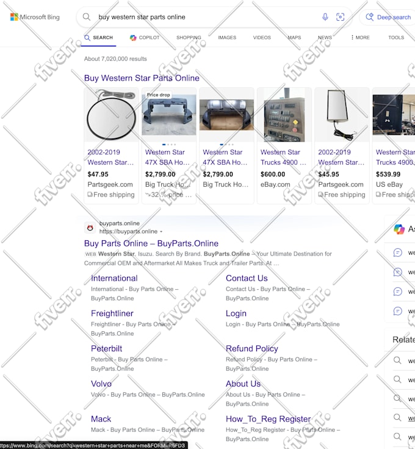The image size is (415, 449).
Task: Click Partsgeek.com seller under the $47.95 item
Action: (x=110, y=184)
